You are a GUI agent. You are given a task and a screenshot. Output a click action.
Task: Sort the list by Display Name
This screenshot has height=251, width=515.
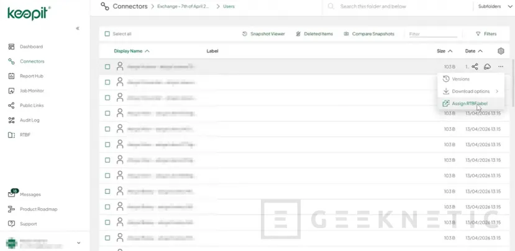coord(131,51)
